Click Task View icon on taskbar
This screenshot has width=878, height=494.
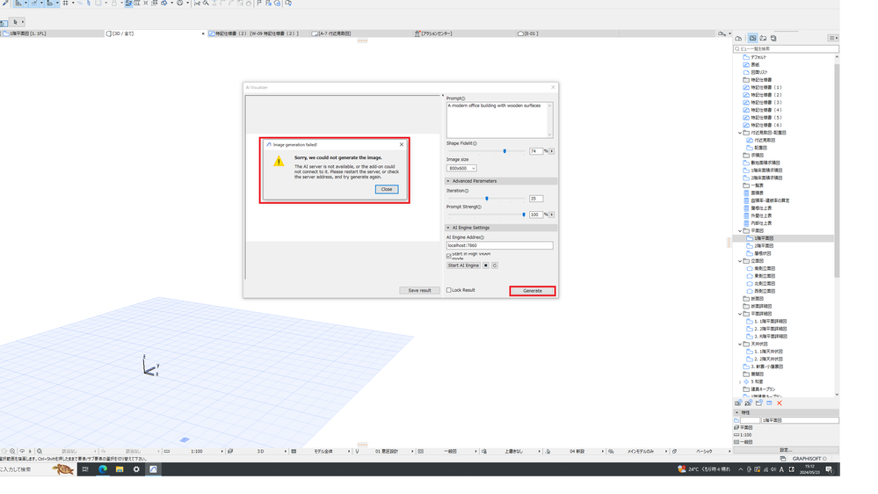coord(85,469)
